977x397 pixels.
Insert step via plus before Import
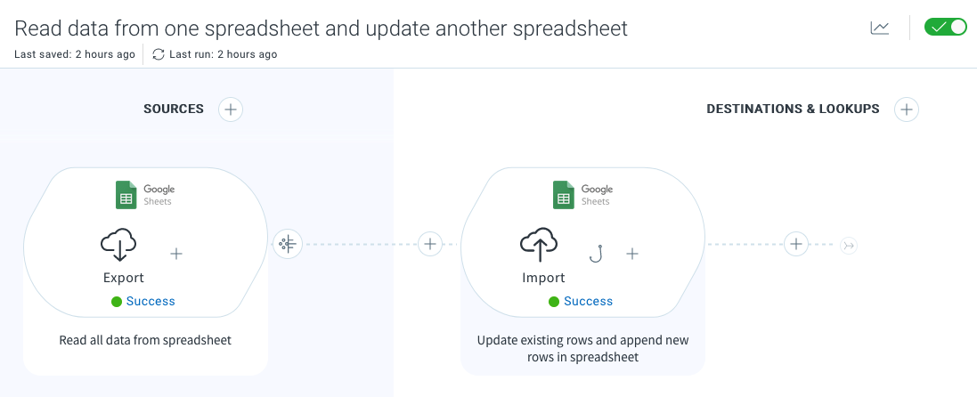430,244
